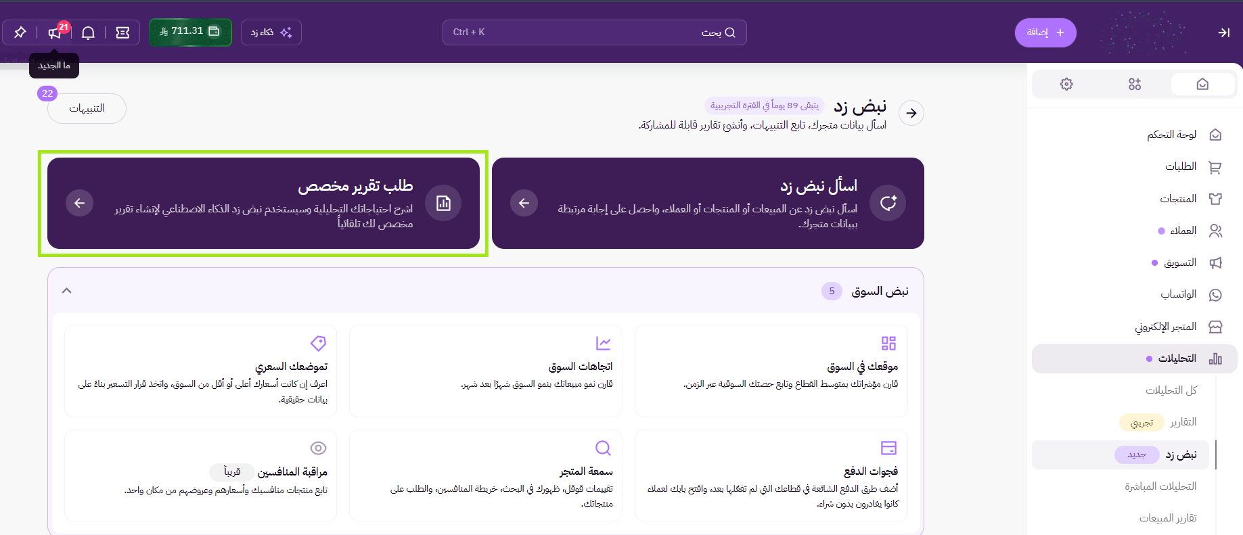Click the storefront icon beside المتجر الإلكتروني
Viewport: 1243px width, 535px height.
(x=1215, y=327)
